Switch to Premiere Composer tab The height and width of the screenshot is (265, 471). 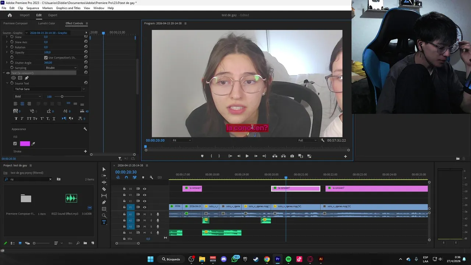coord(15,24)
